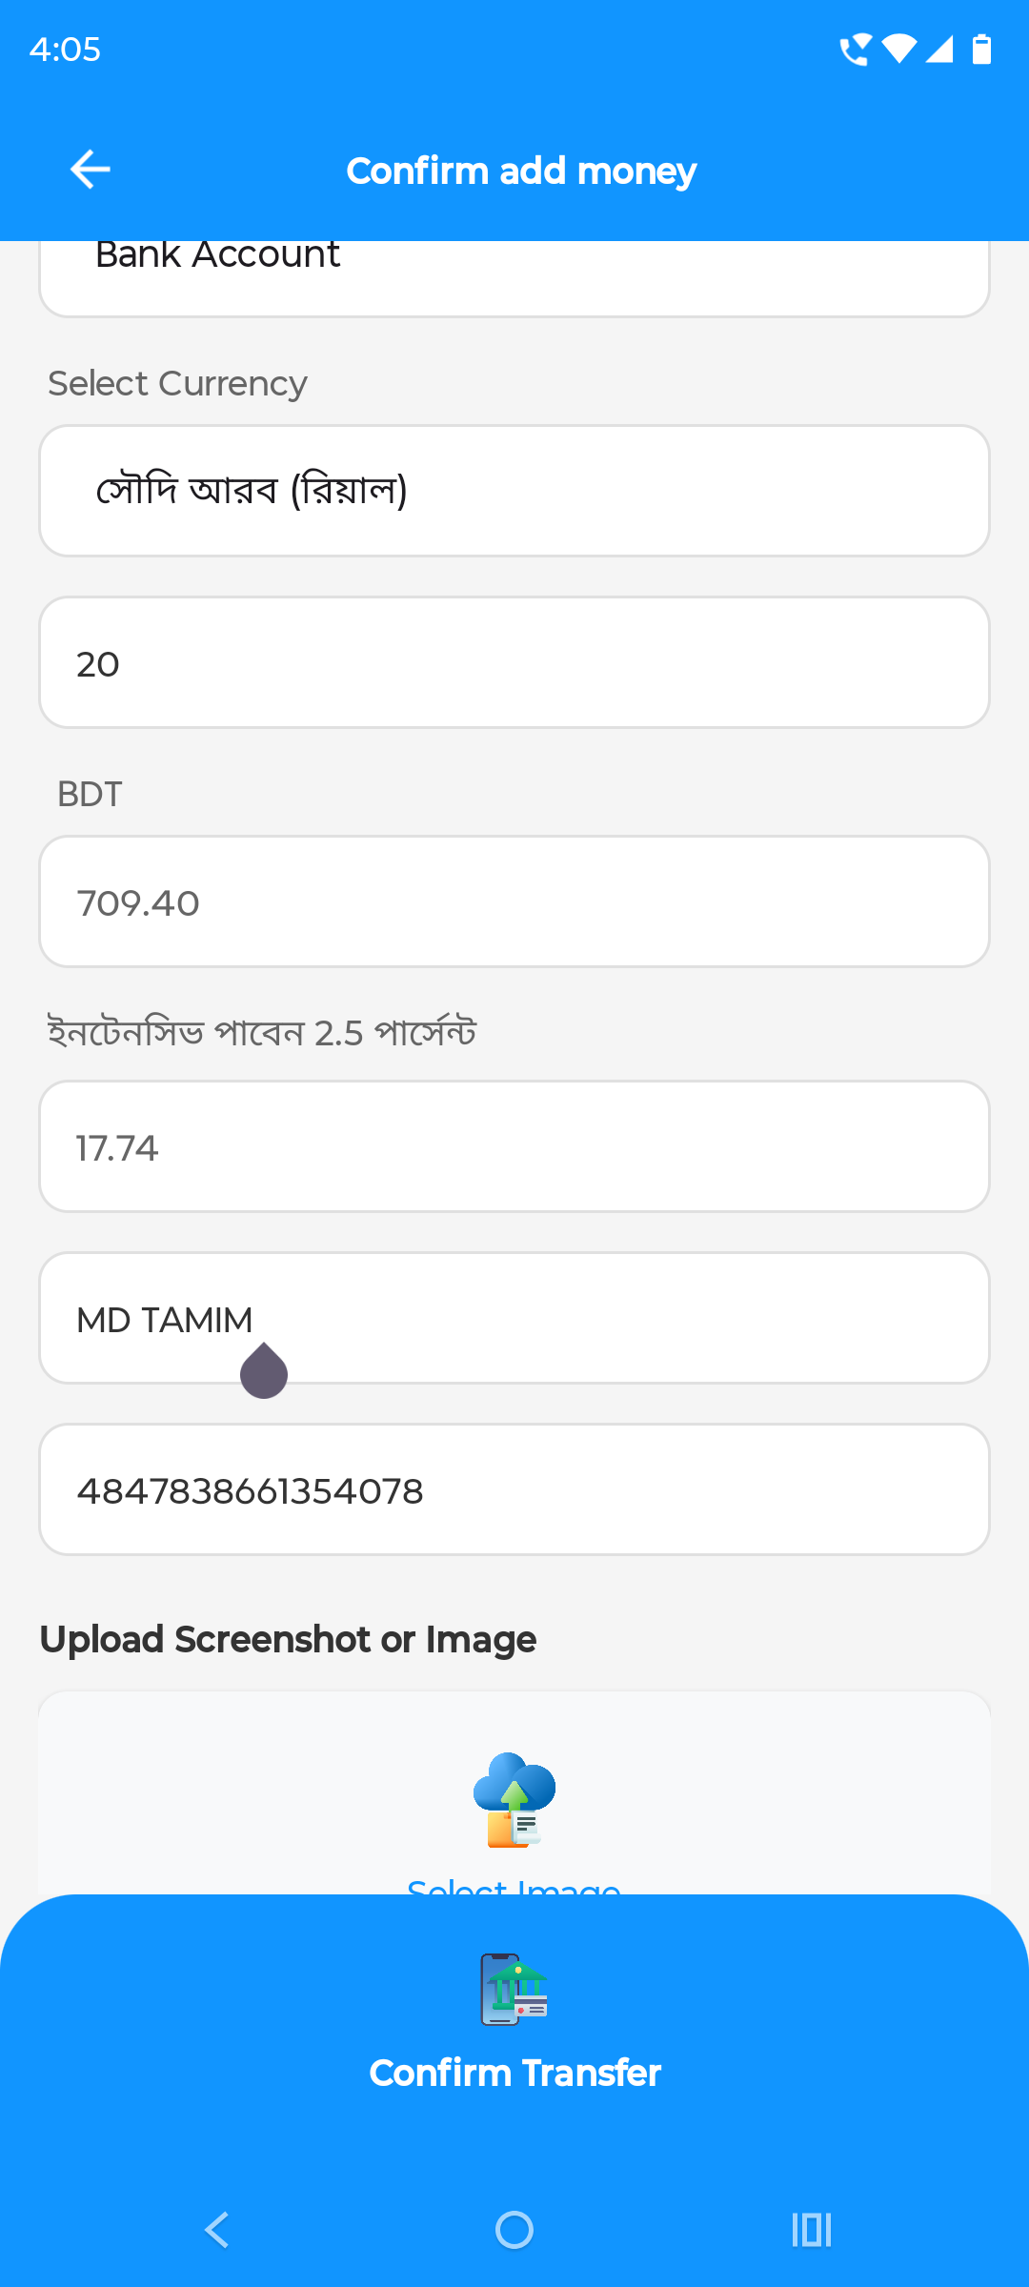
Task: Tap the clock showing 4:05
Action: (x=65, y=49)
